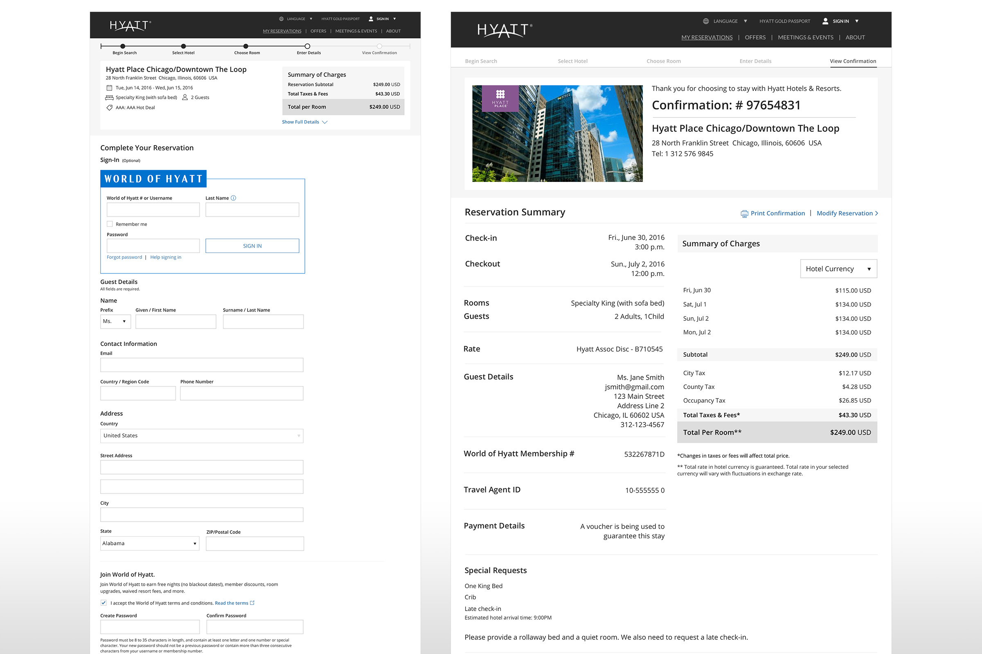The width and height of the screenshot is (982, 654).
Task: Expand Show Full Details
Action: (304, 122)
